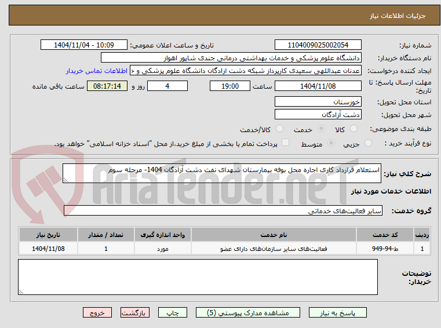Select the کالا radio button
The width and height of the screenshot is (441, 328).
pyautogui.click(x=353, y=129)
